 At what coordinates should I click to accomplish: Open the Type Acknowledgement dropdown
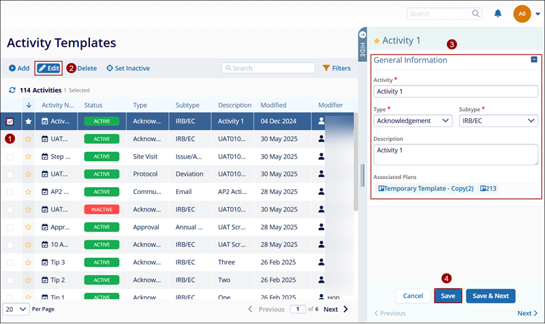[x=414, y=120]
